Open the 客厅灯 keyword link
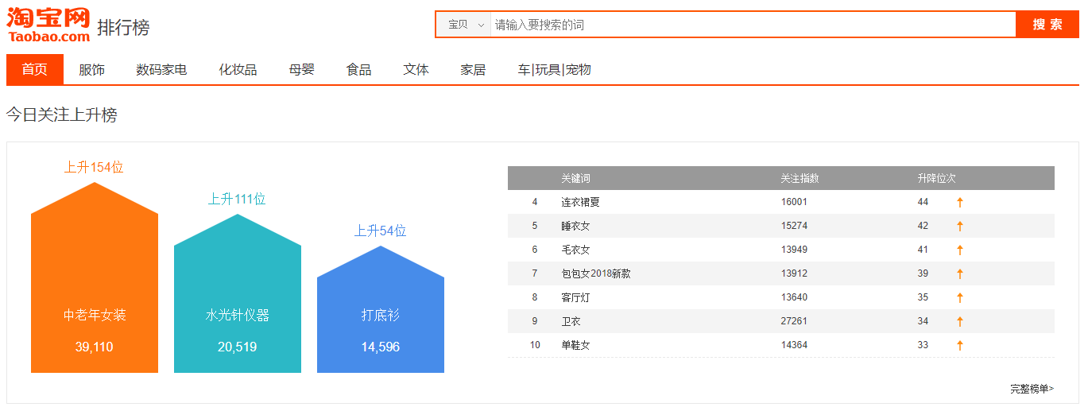The image size is (1088, 411). 575,297
